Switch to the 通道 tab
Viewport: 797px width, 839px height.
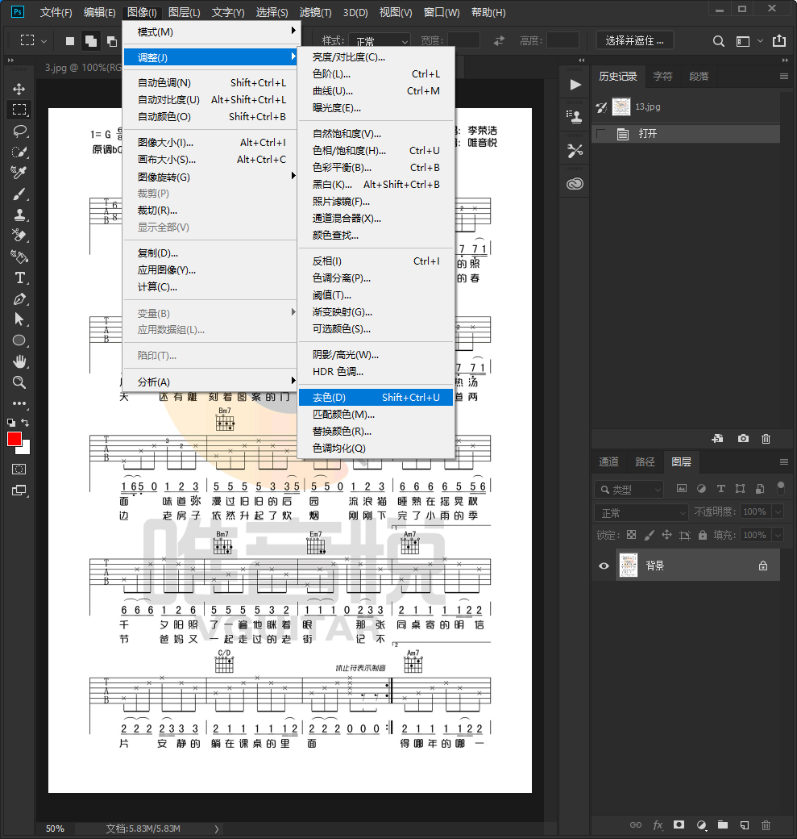pos(609,461)
